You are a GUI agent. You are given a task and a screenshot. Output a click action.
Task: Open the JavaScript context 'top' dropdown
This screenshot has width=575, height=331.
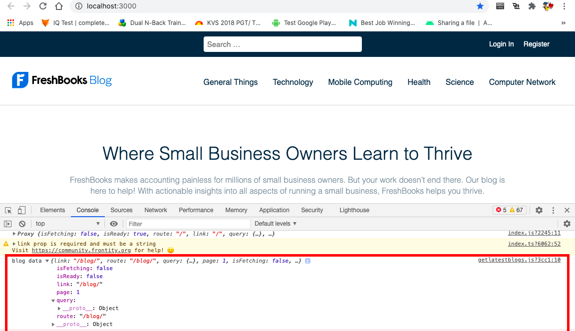point(67,224)
